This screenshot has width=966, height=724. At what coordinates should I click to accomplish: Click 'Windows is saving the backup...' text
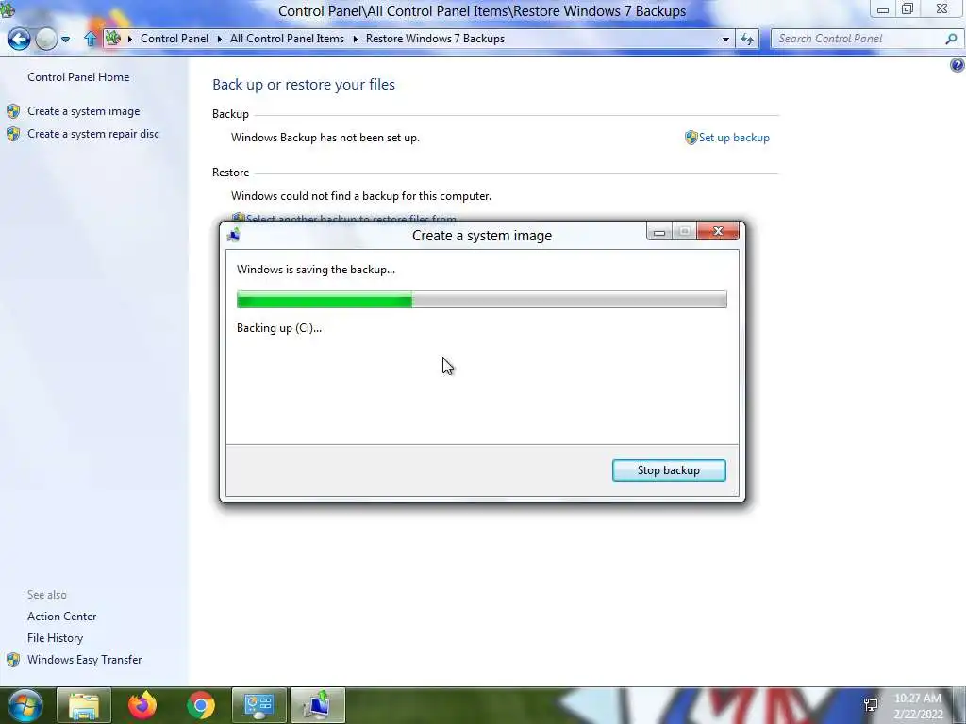pyautogui.click(x=316, y=269)
